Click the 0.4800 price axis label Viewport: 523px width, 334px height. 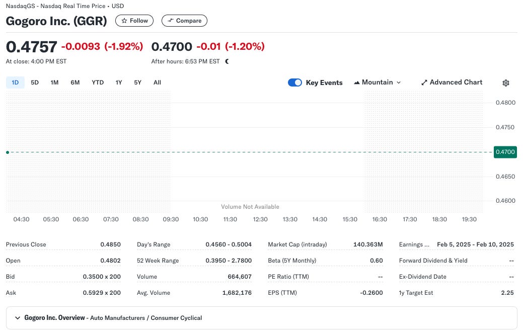tap(505, 103)
